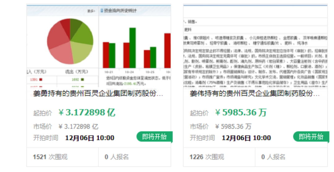The height and width of the screenshot is (172, 334).
Task: Click 1226 次围观 view count
Action: (207, 157)
